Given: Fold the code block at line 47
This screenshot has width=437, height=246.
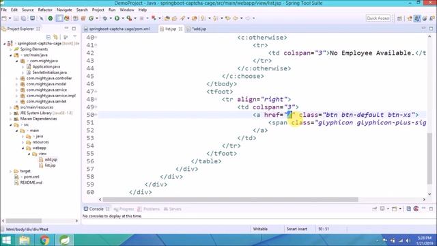Looking at the screenshot, I should click(96, 91).
